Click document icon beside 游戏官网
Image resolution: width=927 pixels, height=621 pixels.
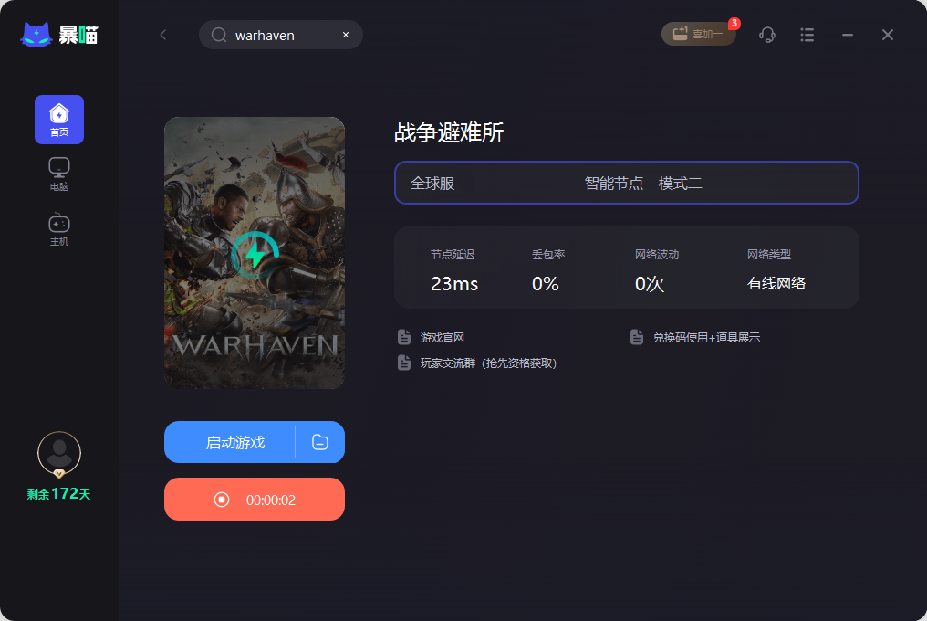[404, 337]
